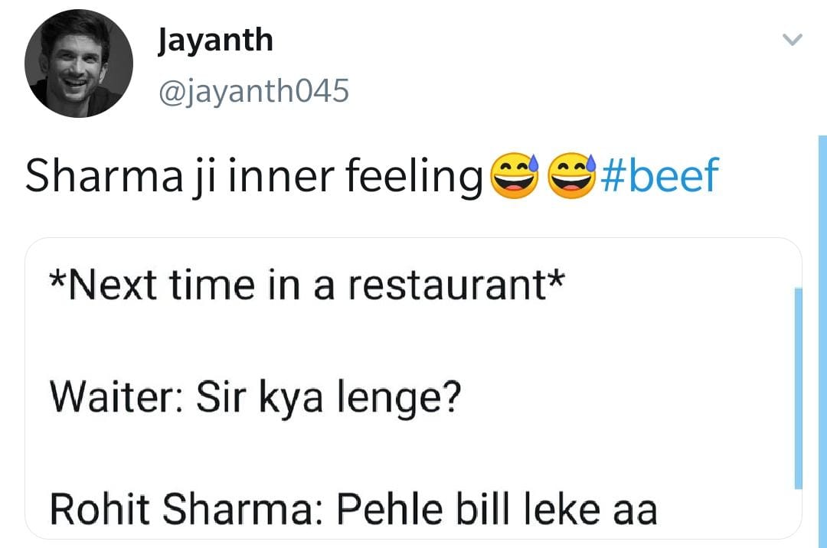Open the @jayanth045 handle
827x548 pixels.
[x=253, y=92]
